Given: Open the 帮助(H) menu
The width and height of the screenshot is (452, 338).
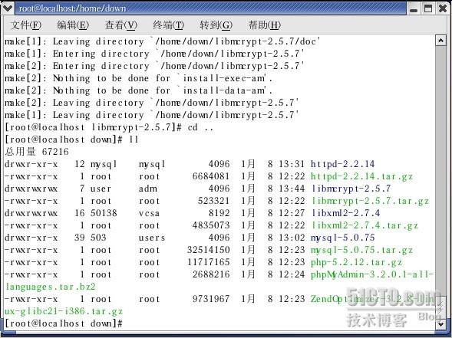Looking at the screenshot, I should coord(264,25).
